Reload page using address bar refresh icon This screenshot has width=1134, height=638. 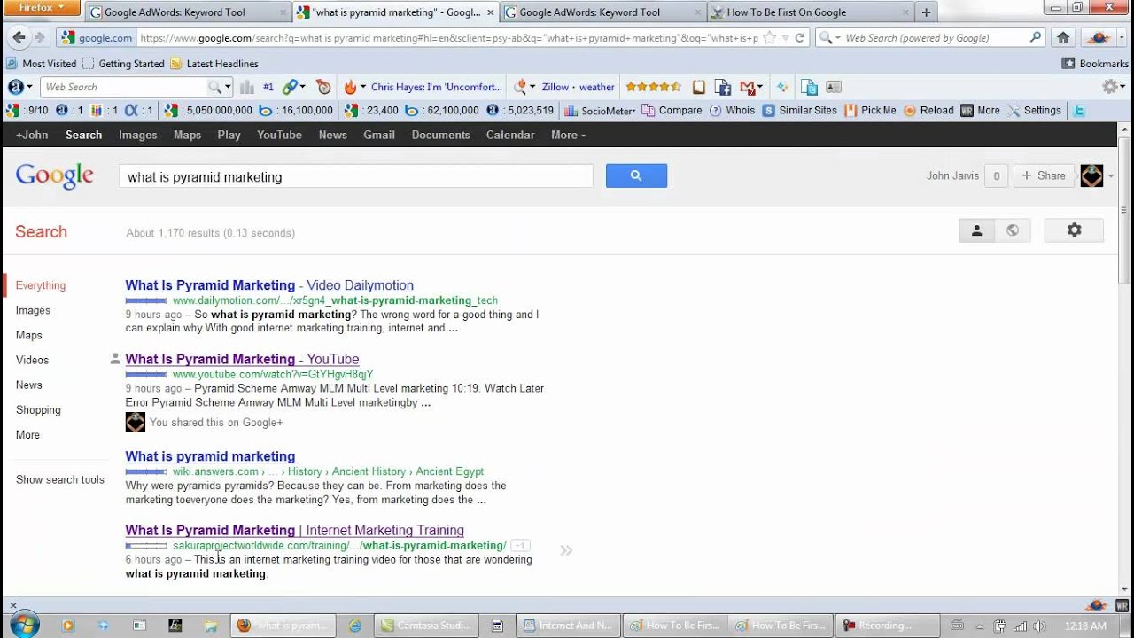[x=800, y=38]
